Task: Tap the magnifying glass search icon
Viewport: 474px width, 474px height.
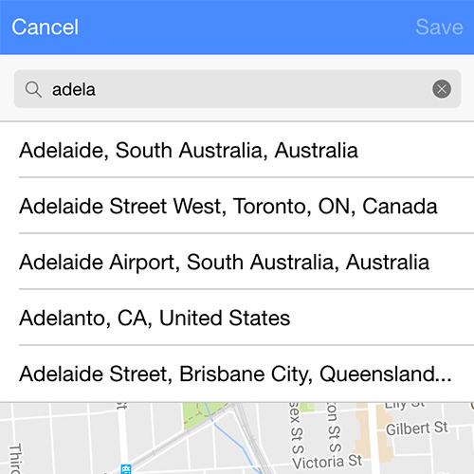Action: 33,89
